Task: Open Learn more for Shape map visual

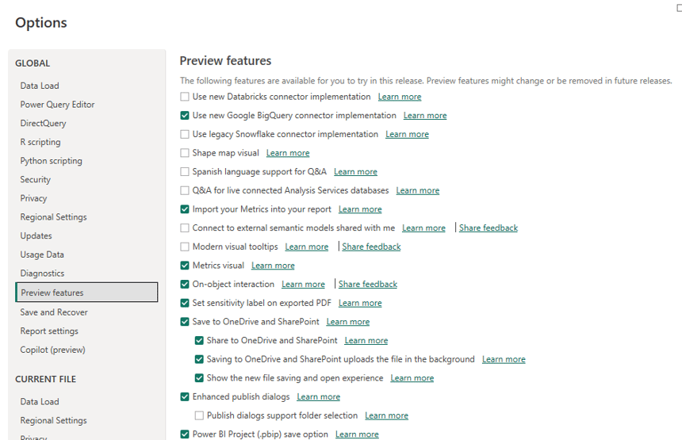Action: coord(288,153)
